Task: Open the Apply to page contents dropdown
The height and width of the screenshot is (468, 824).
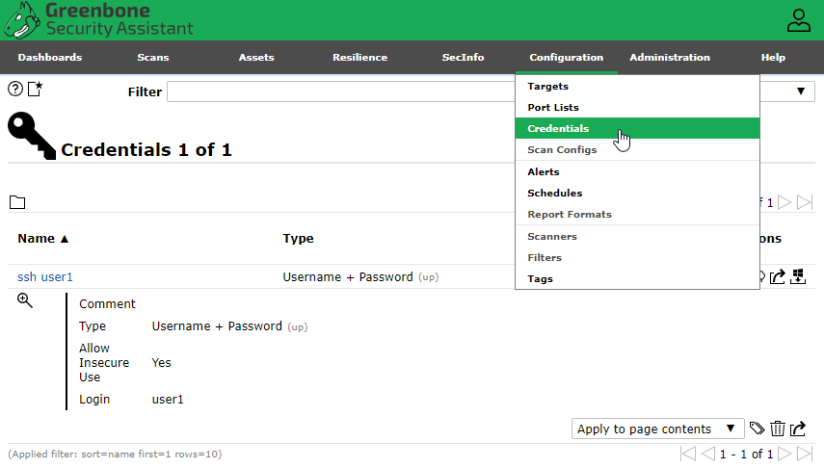Action: pos(657,429)
